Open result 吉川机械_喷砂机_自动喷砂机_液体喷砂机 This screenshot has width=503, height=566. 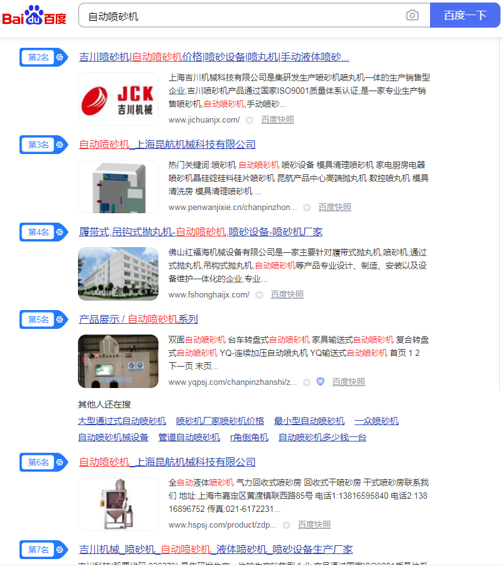(216, 550)
